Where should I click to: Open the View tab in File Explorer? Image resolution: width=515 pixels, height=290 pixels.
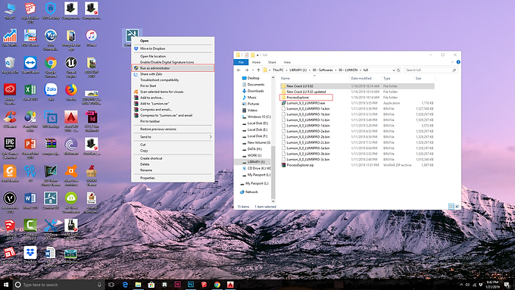(287, 62)
